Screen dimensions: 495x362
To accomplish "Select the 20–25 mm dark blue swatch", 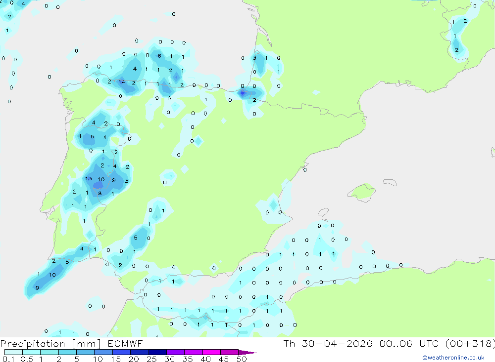I will coord(139,352).
